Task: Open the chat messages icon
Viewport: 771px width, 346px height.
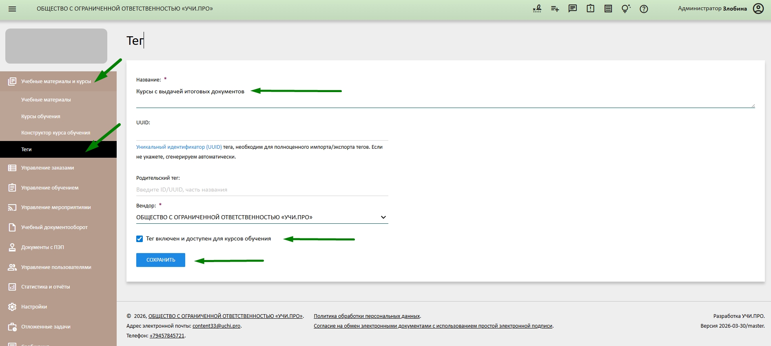Action: coord(573,9)
